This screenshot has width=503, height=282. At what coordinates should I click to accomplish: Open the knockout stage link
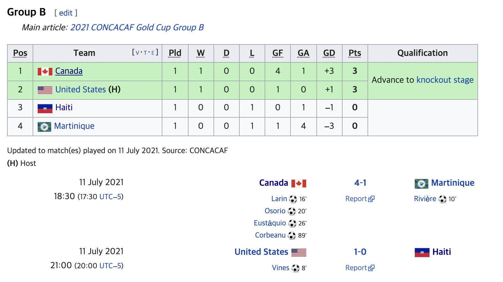click(x=445, y=80)
